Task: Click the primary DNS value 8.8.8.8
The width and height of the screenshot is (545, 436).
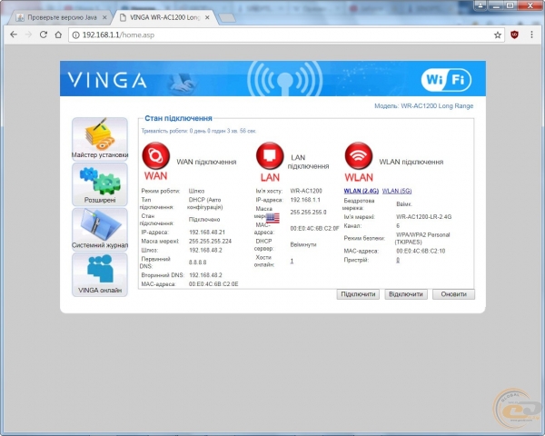Action: click(198, 263)
